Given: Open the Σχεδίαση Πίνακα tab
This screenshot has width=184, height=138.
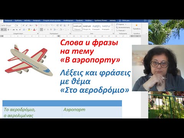Looking at the screenshot, I should tap(100, 20).
